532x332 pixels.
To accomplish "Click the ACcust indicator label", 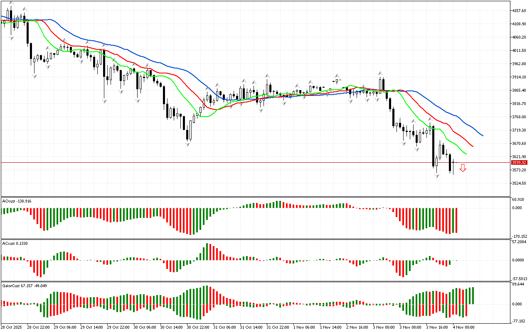I will click(x=15, y=243).
